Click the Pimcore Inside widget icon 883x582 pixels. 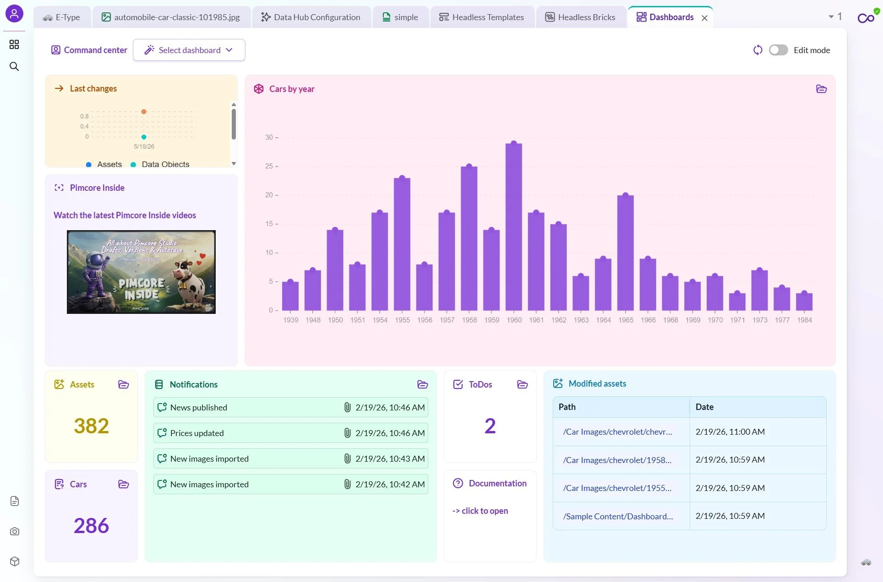coord(59,188)
